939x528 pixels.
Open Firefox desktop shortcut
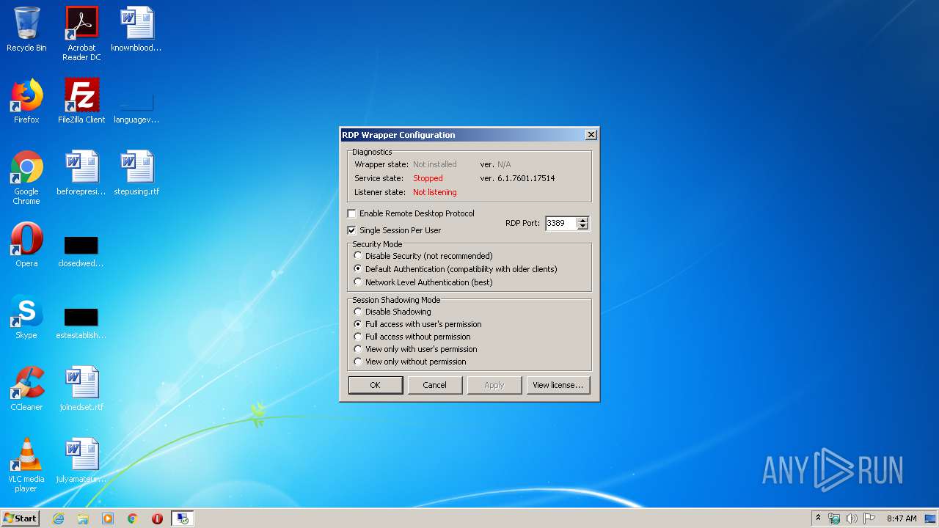pyautogui.click(x=26, y=101)
